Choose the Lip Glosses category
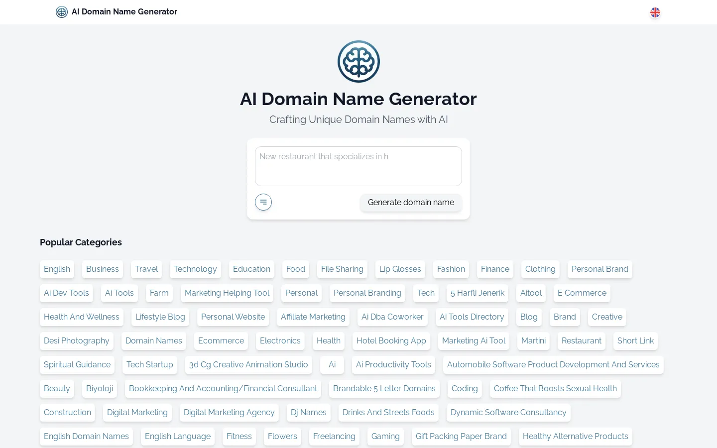The image size is (717, 448). point(400,269)
